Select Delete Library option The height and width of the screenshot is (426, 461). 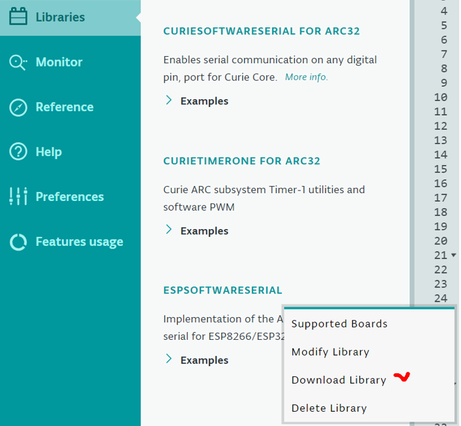[329, 408]
